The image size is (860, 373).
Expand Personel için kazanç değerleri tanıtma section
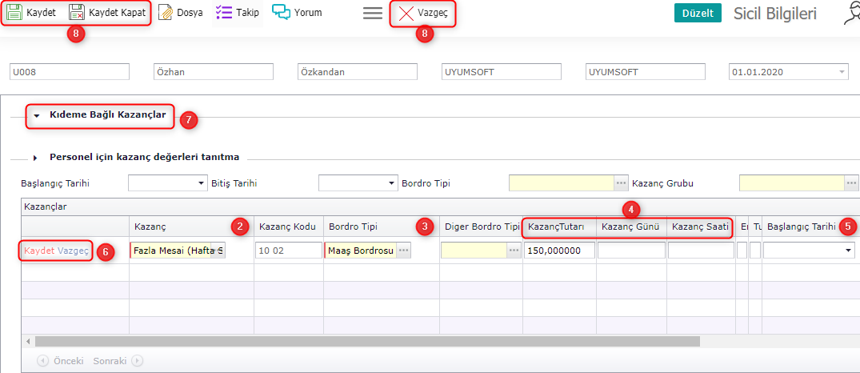[x=36, y=158]
